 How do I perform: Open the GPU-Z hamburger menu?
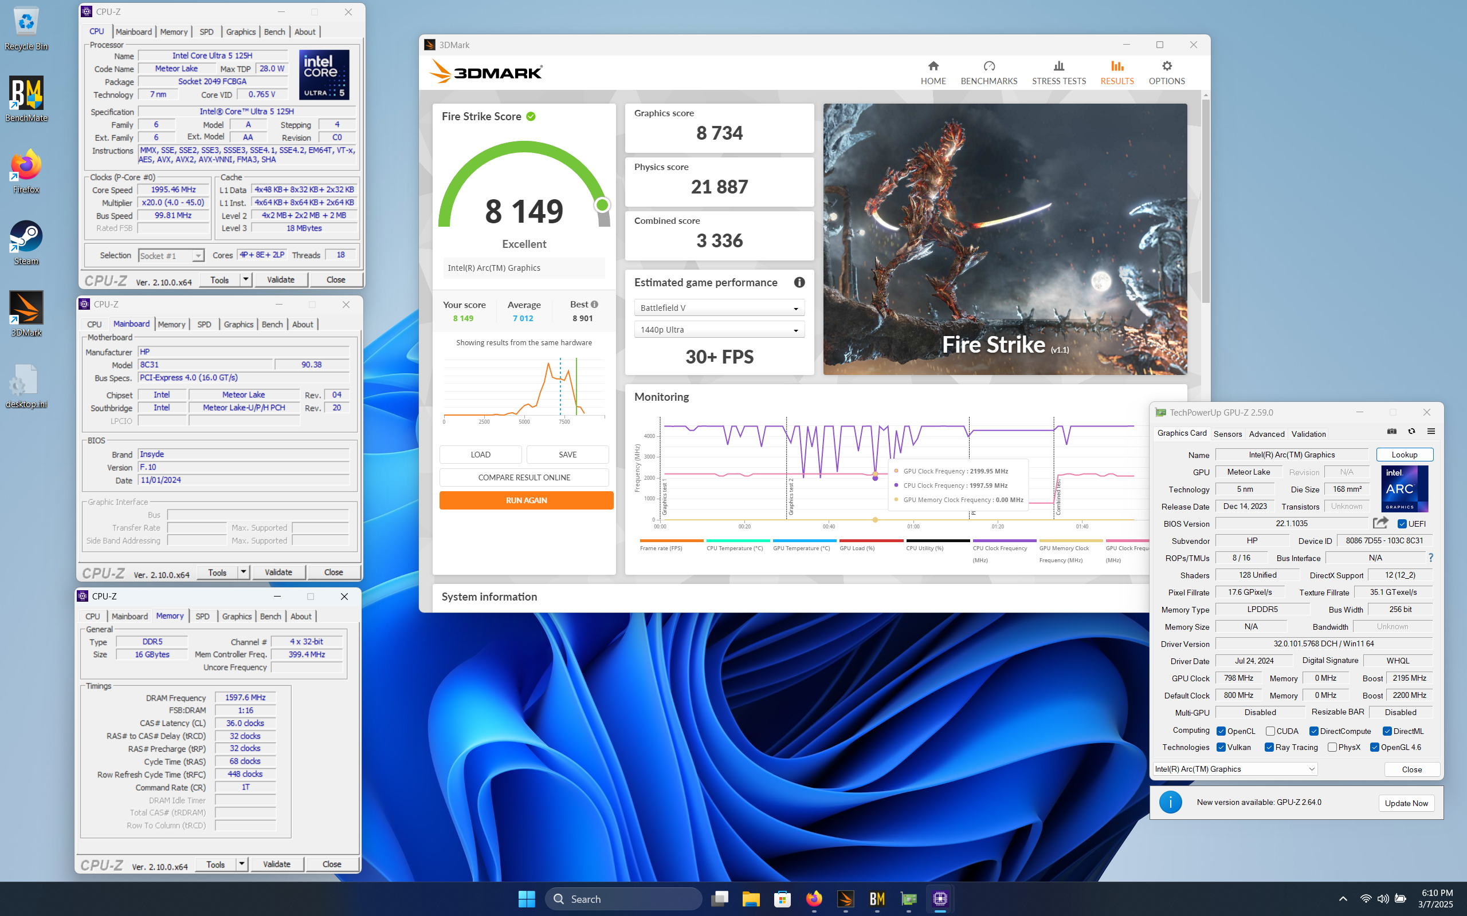point(1431,431)
